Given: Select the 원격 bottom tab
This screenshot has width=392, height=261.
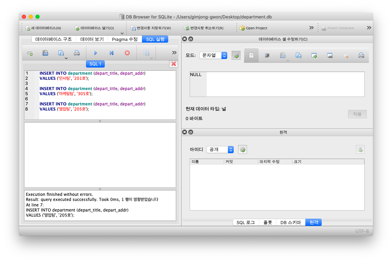Looking at the screenshot, I should pos(314,222).
